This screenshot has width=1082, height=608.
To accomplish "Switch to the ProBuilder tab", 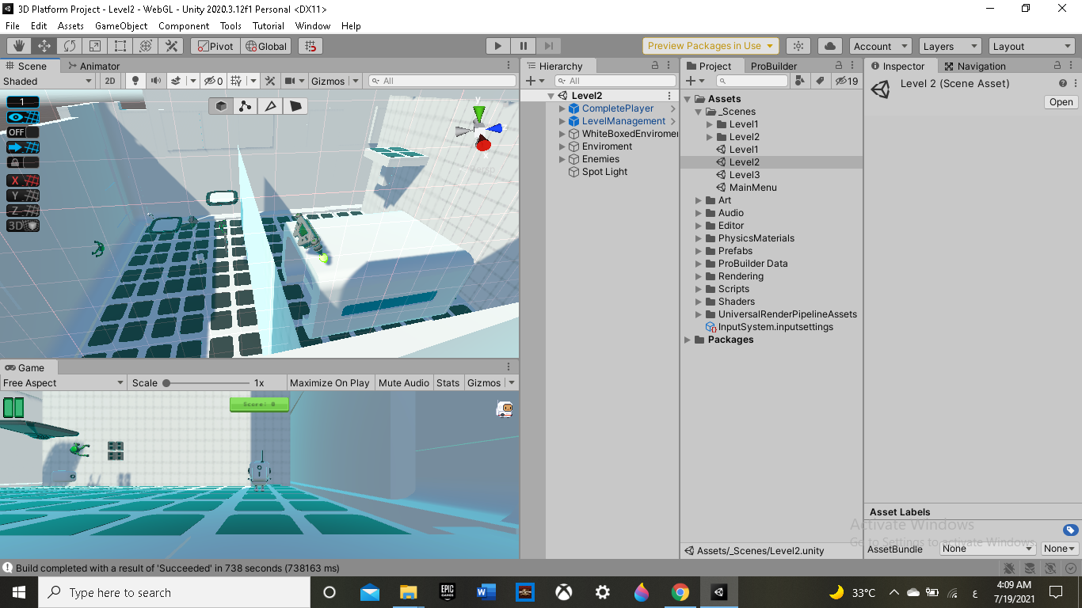I will [774, 66].
